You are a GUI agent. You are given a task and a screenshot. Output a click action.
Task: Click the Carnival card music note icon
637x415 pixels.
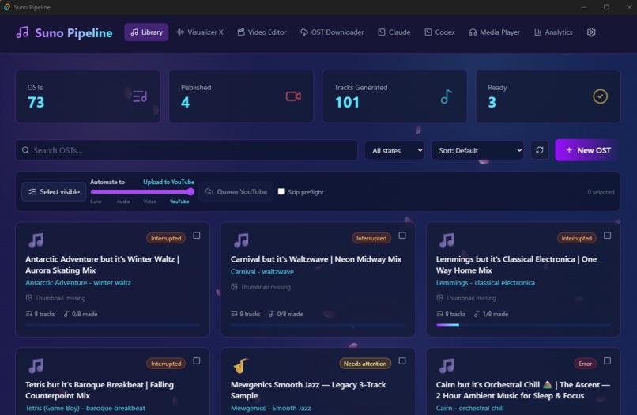click(x=241, y=240)
